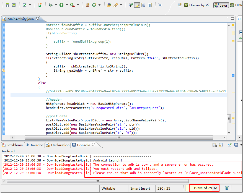Image resolution: width=243 pixels, height=193 pixels.
Task: Expand the Run button dropdown arrow
Action: pos(66,5)
